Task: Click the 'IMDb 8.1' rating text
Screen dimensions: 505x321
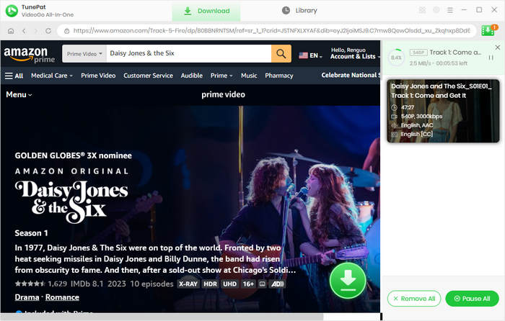Action: tap(87, 284)
